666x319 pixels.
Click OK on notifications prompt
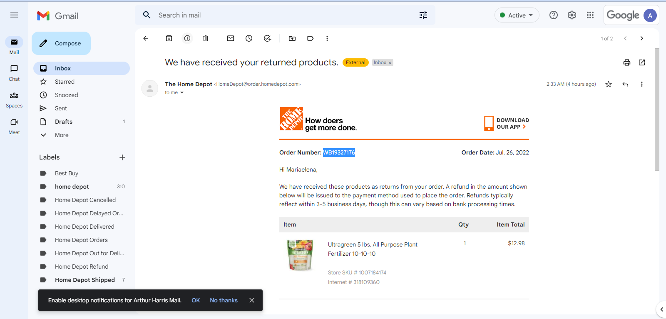tap(196, 300)
